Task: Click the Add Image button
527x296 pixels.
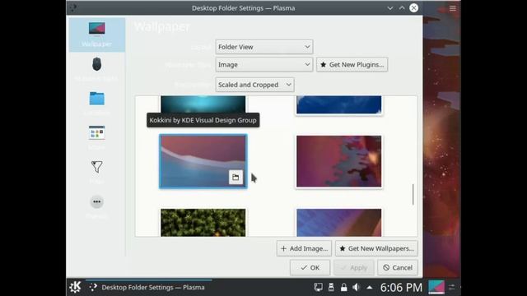Action: 304,248
